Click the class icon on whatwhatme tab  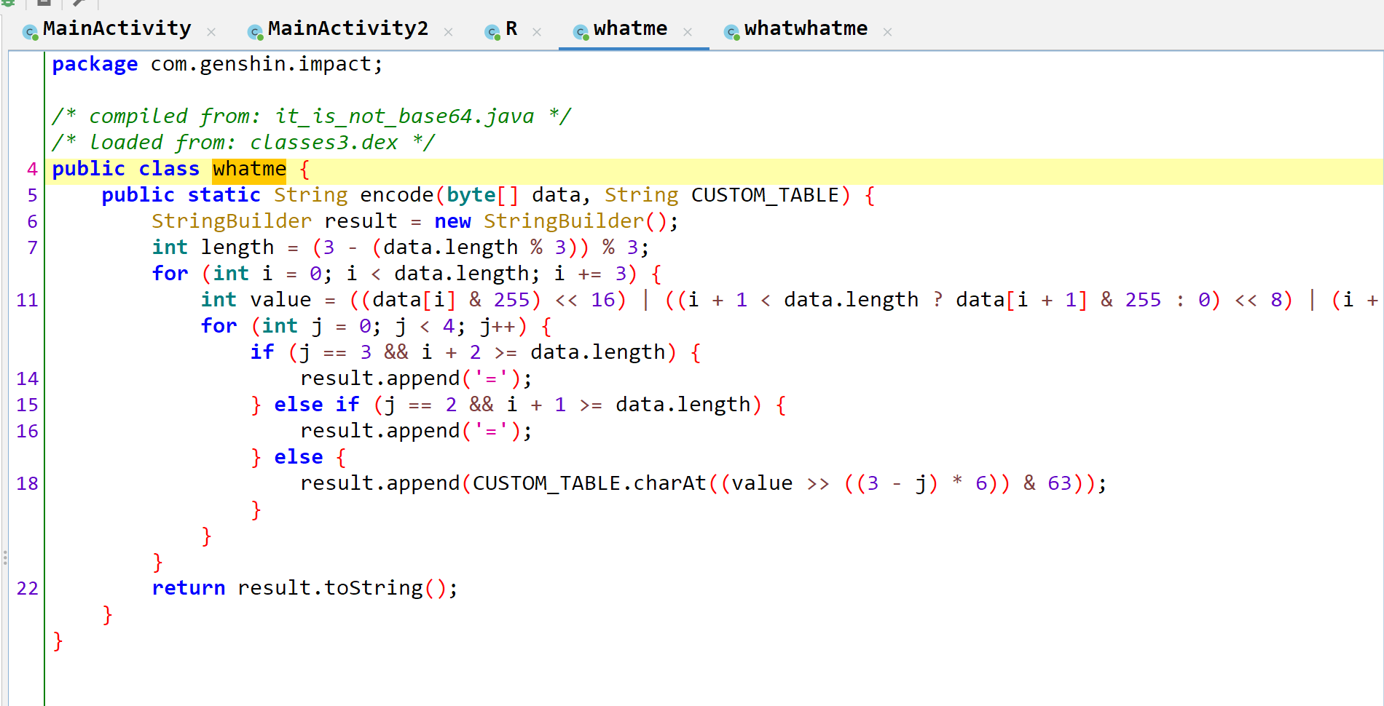click(731, 32)
